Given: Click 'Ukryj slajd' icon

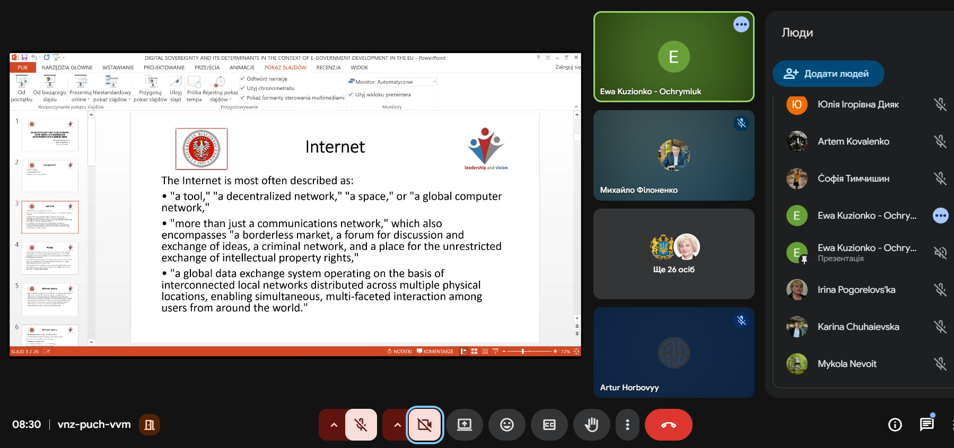Looking at the screenshot, I should point(176,82).
